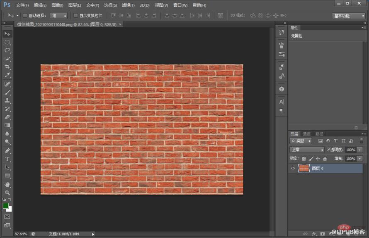Open the Character panel icon
The image size is (369, 238).
click(x=282, y=102)
